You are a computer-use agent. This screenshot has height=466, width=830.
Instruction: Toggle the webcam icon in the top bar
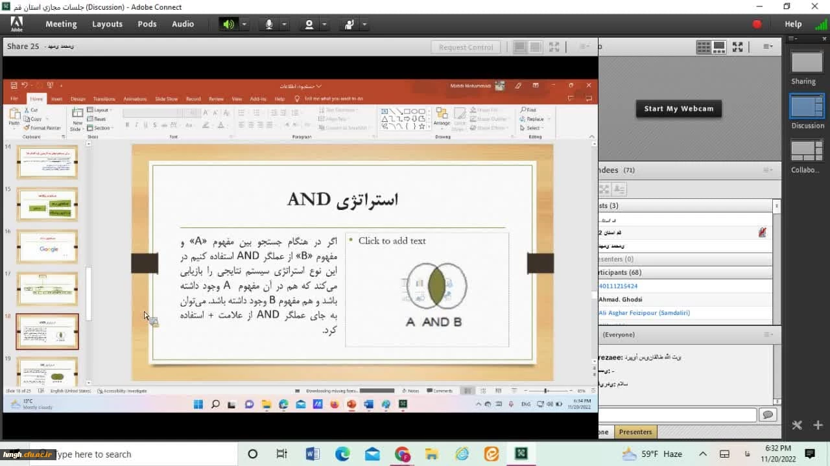click(x=309, y=24)
